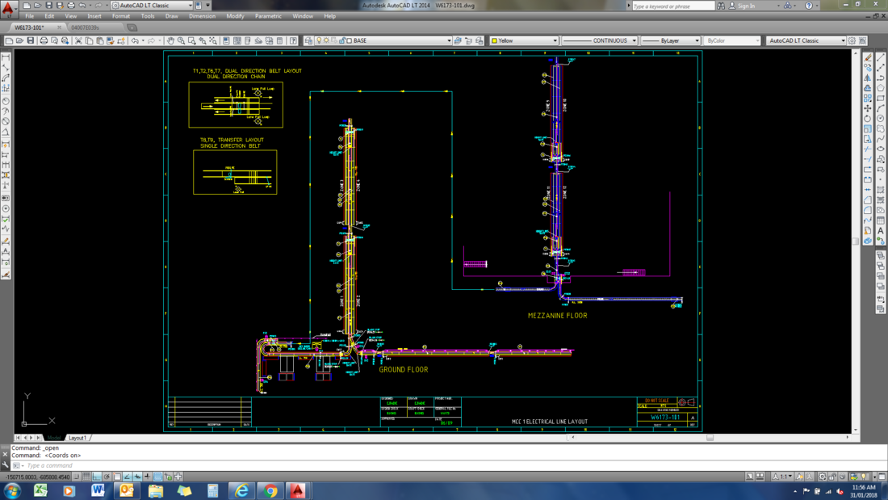Image resolution: width=888 pixels, height=500 pixels.
Task: Open the Format menu
Action: click(120, 16)
